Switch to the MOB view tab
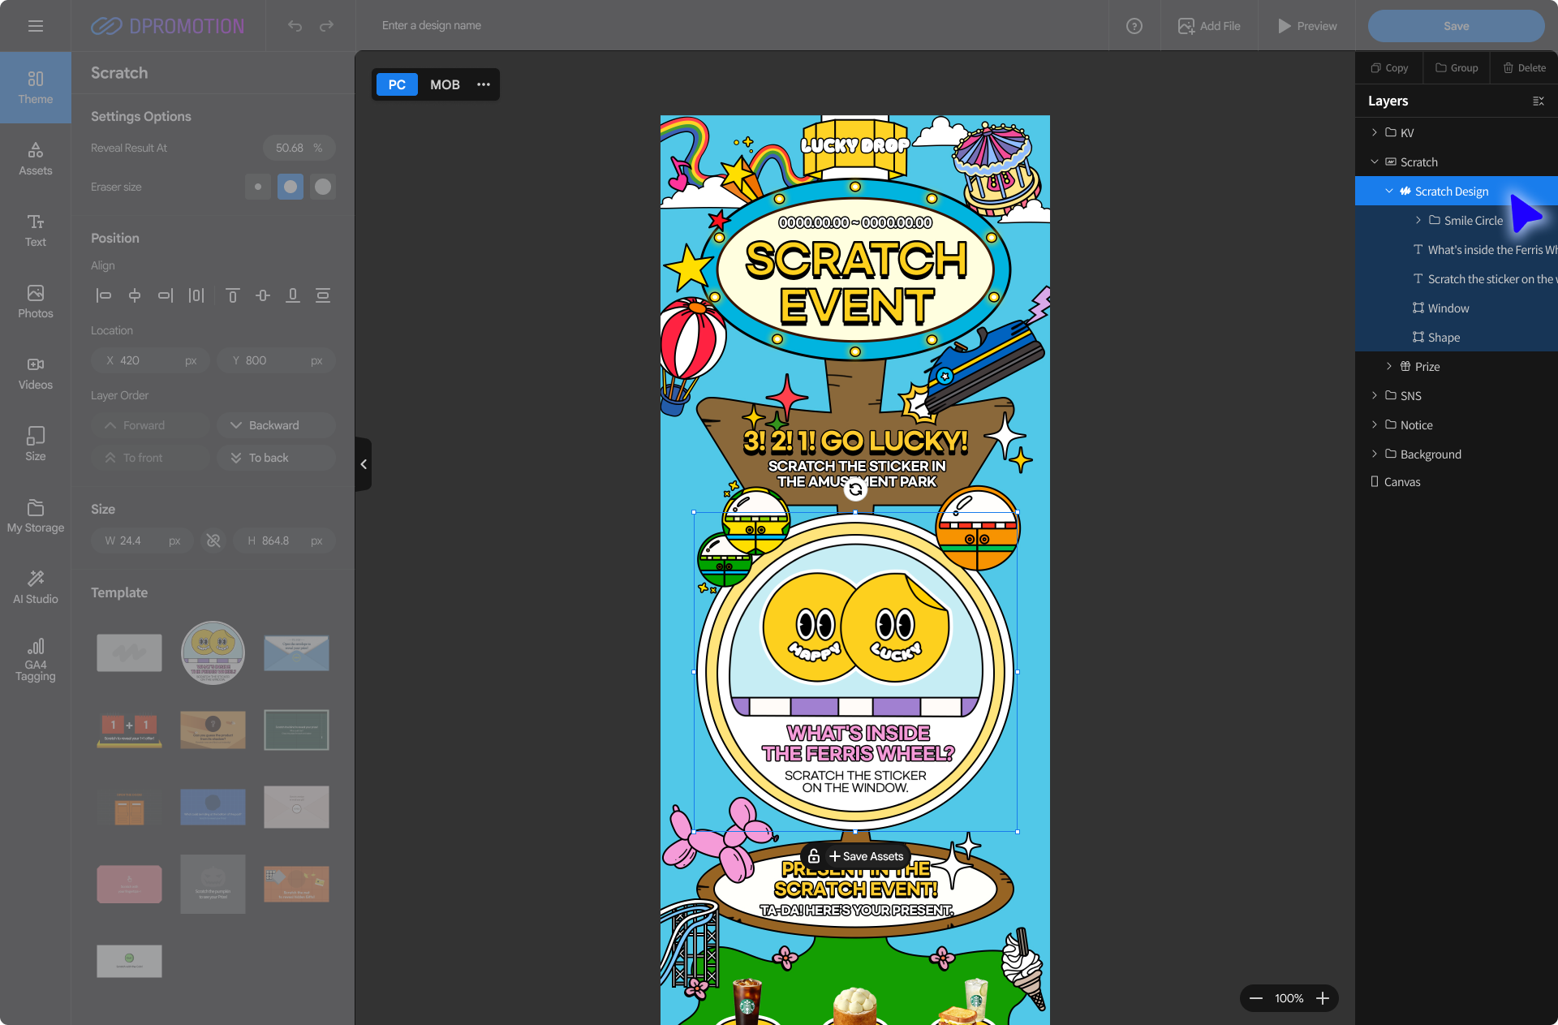Viewport: 1558px width, 1025px height. (445, 84)
